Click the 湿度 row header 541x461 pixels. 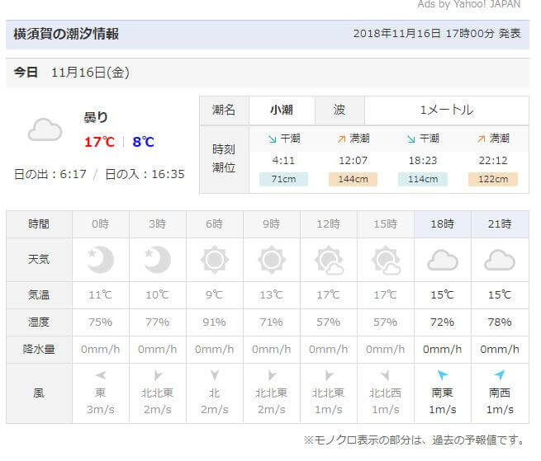pos(39,322)
